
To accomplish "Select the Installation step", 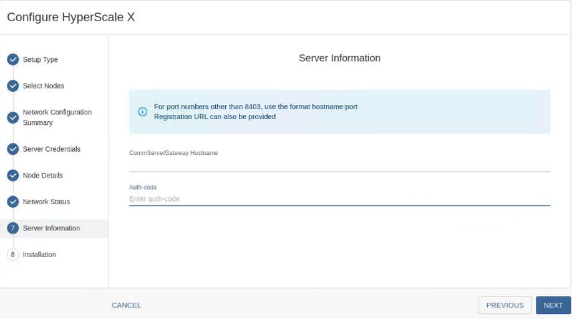I will click(39, 255).
